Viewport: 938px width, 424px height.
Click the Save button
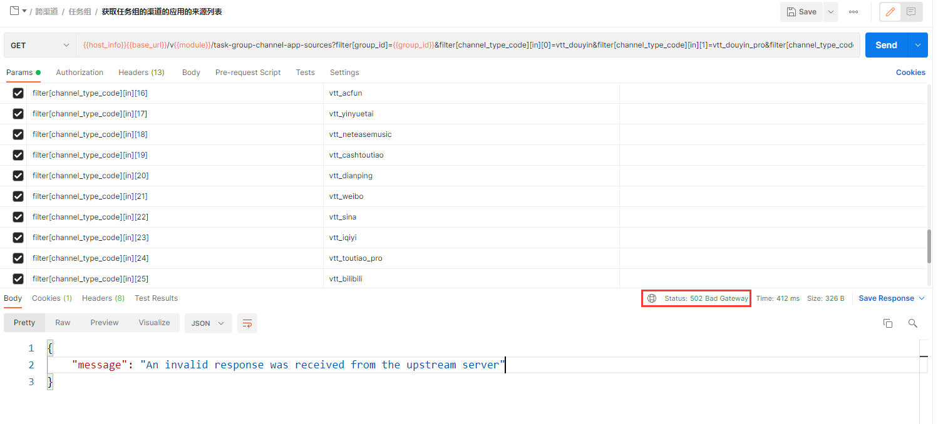[x=801, y=12]
